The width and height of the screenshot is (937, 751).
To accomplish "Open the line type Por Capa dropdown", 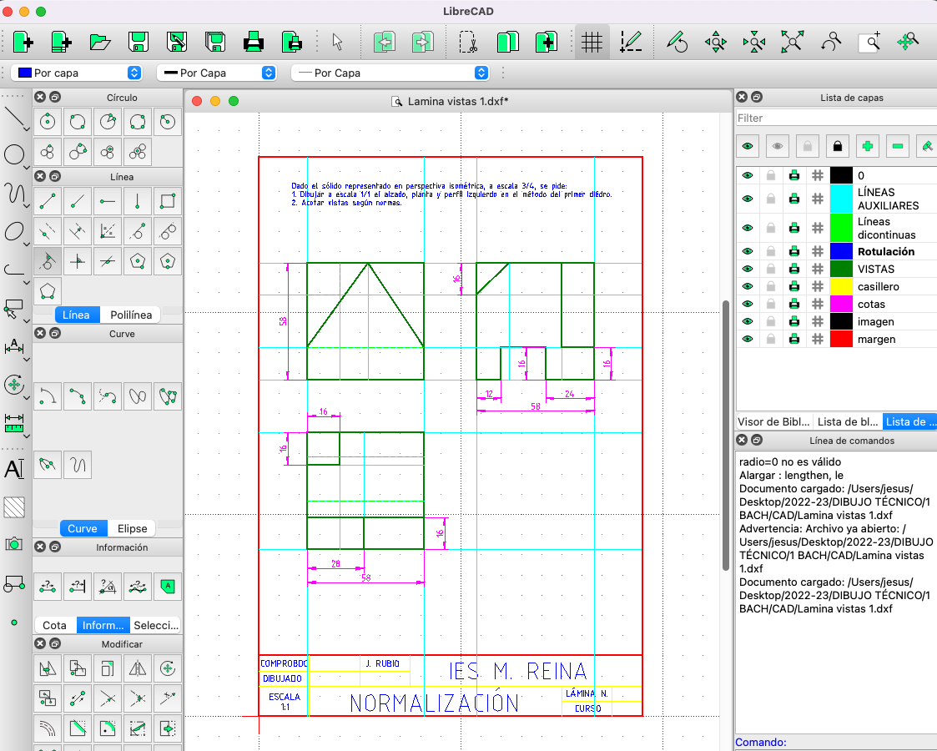I will point(390,73).
